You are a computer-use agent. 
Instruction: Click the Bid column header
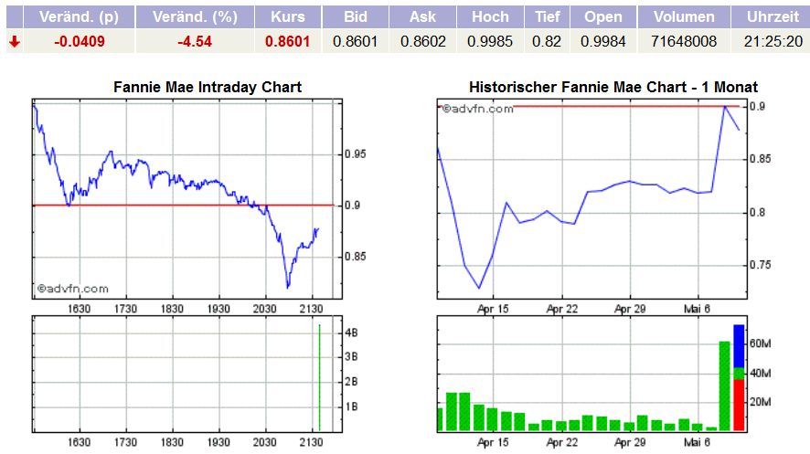tap(356, 17)
